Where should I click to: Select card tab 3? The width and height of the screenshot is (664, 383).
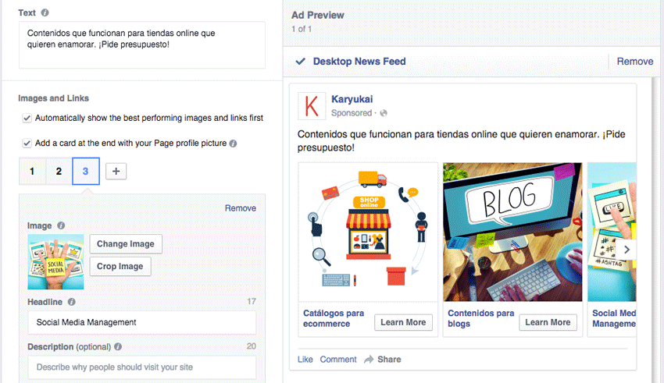(86, 171)
